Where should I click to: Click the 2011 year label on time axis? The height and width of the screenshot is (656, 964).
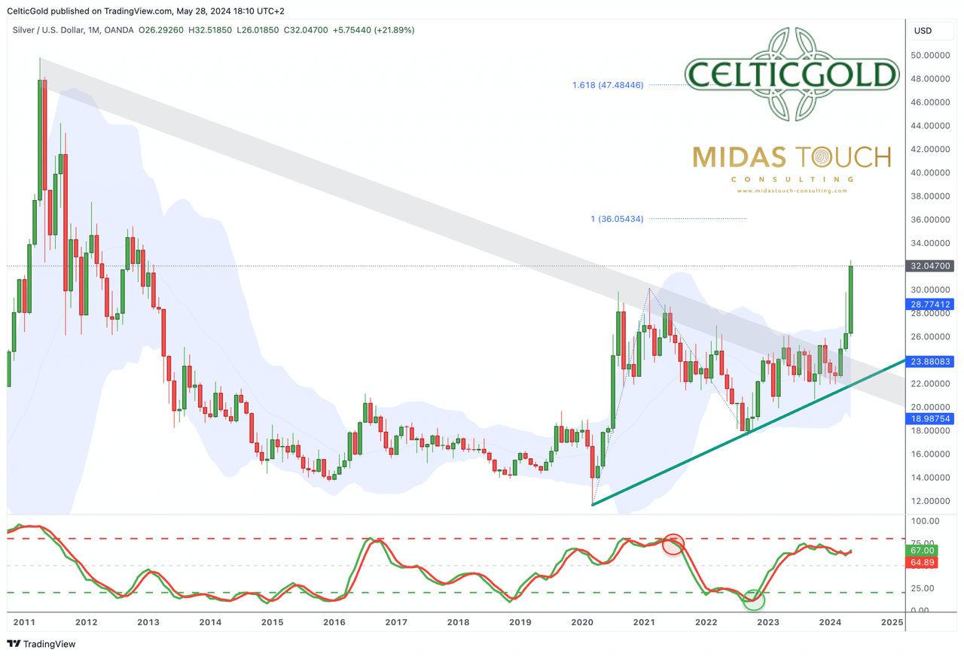click(24, 623)
